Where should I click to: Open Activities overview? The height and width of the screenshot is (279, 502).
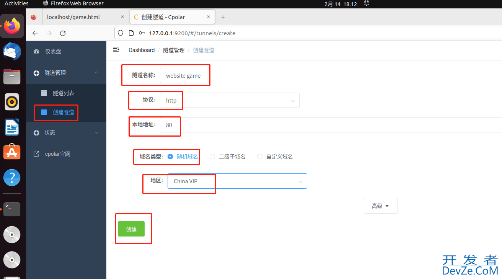pyautogui.click(x=16, y=4)
